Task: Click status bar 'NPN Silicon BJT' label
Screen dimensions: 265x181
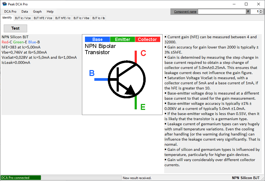Action: (x=246, y=178)
